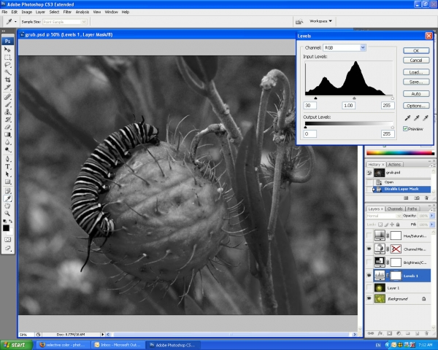This screenshot has width=438, height=350.
Task: Select the Magic Wand tool
Action: point(7,72)
